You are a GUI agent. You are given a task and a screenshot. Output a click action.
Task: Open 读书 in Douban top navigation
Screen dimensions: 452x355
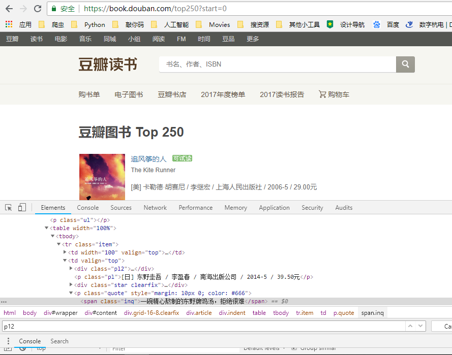36,39
